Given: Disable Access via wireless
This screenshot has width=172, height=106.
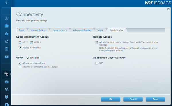Looking at the screenshot, I should click(20, 48).
